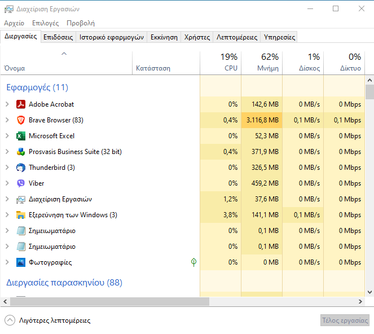Viewport: 374px width, 334px height.
Task: Click Brave Browser network value 0,1 Mbps
Action: pyautogui.click(x=347, y=120)
